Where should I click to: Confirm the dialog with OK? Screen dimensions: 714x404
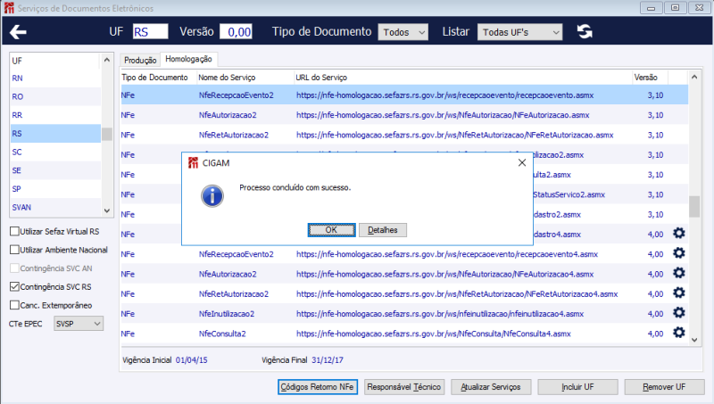pos(331,230)
